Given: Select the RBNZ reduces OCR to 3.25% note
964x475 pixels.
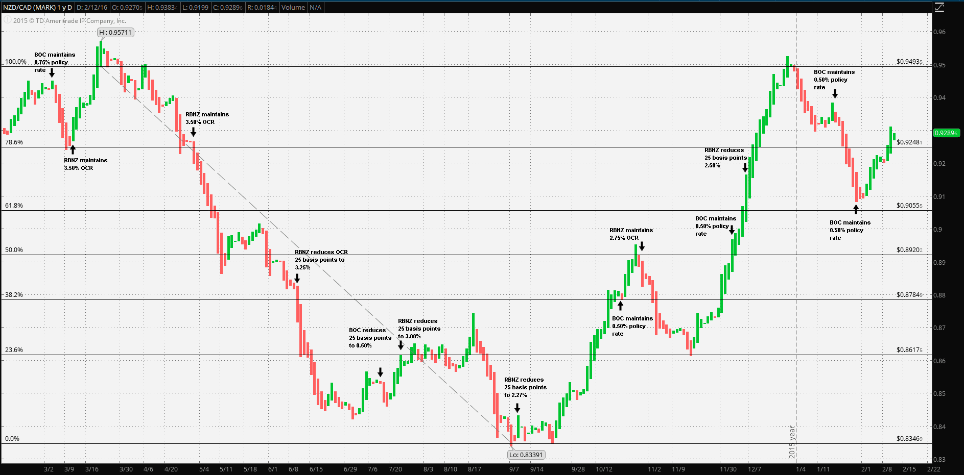Looking at the screenshot, I should [321, 260].
